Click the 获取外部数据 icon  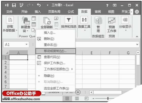pos(10,20)
